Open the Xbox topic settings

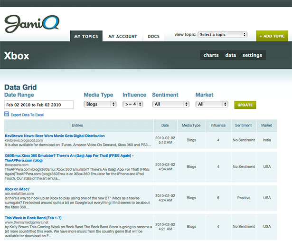point(252,55)
